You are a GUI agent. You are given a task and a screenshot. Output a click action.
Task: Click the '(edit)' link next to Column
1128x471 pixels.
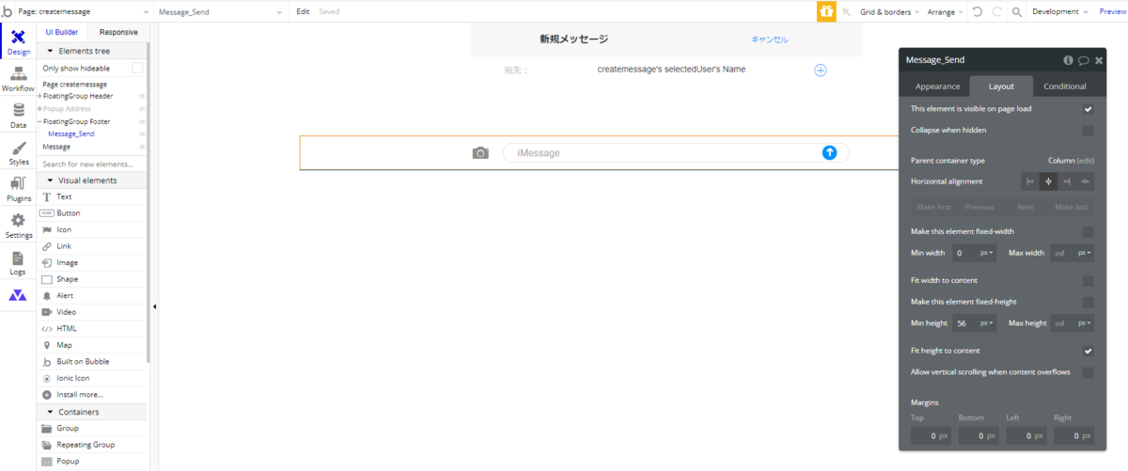pyautogui.click(x=1085, y=161)
